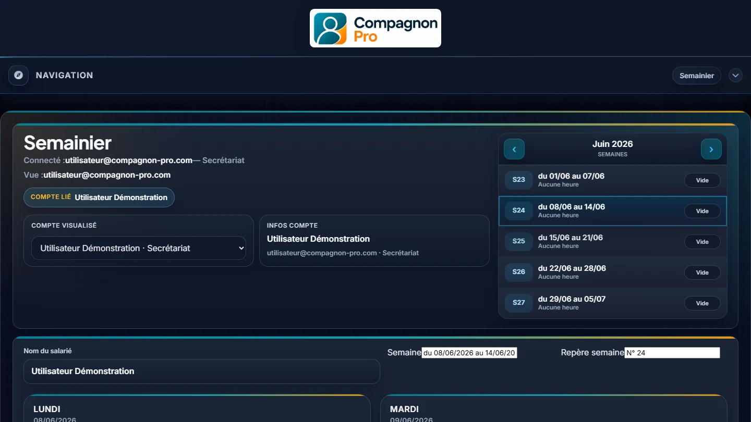Click the Semainier navigation pill

coord(697,76)
